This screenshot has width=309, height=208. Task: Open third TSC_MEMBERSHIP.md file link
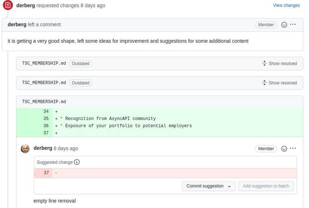point(44,102)
